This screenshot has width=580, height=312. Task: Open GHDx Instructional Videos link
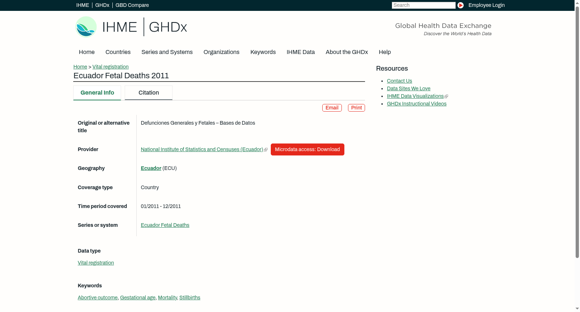(x=417, y=104)
